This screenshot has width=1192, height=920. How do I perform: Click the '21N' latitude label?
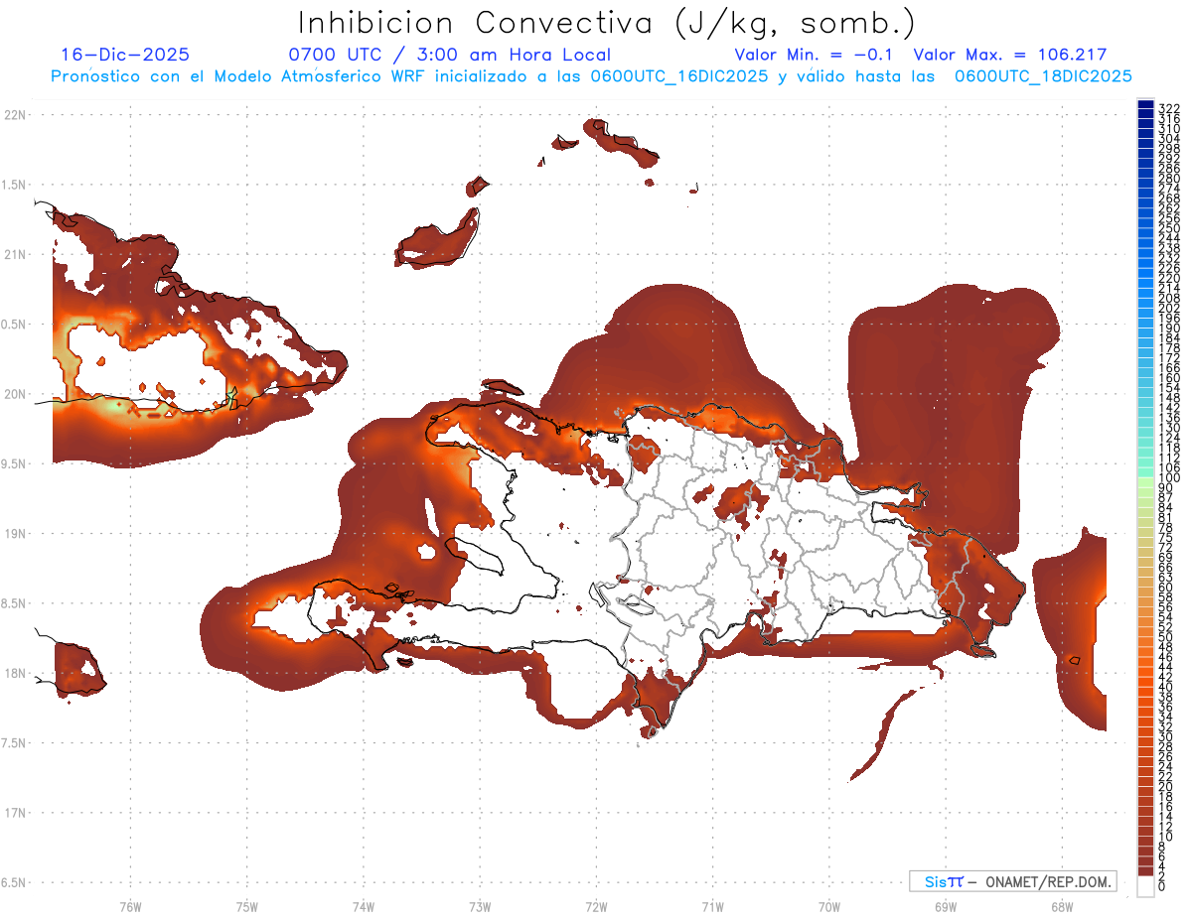pos(15,254)
